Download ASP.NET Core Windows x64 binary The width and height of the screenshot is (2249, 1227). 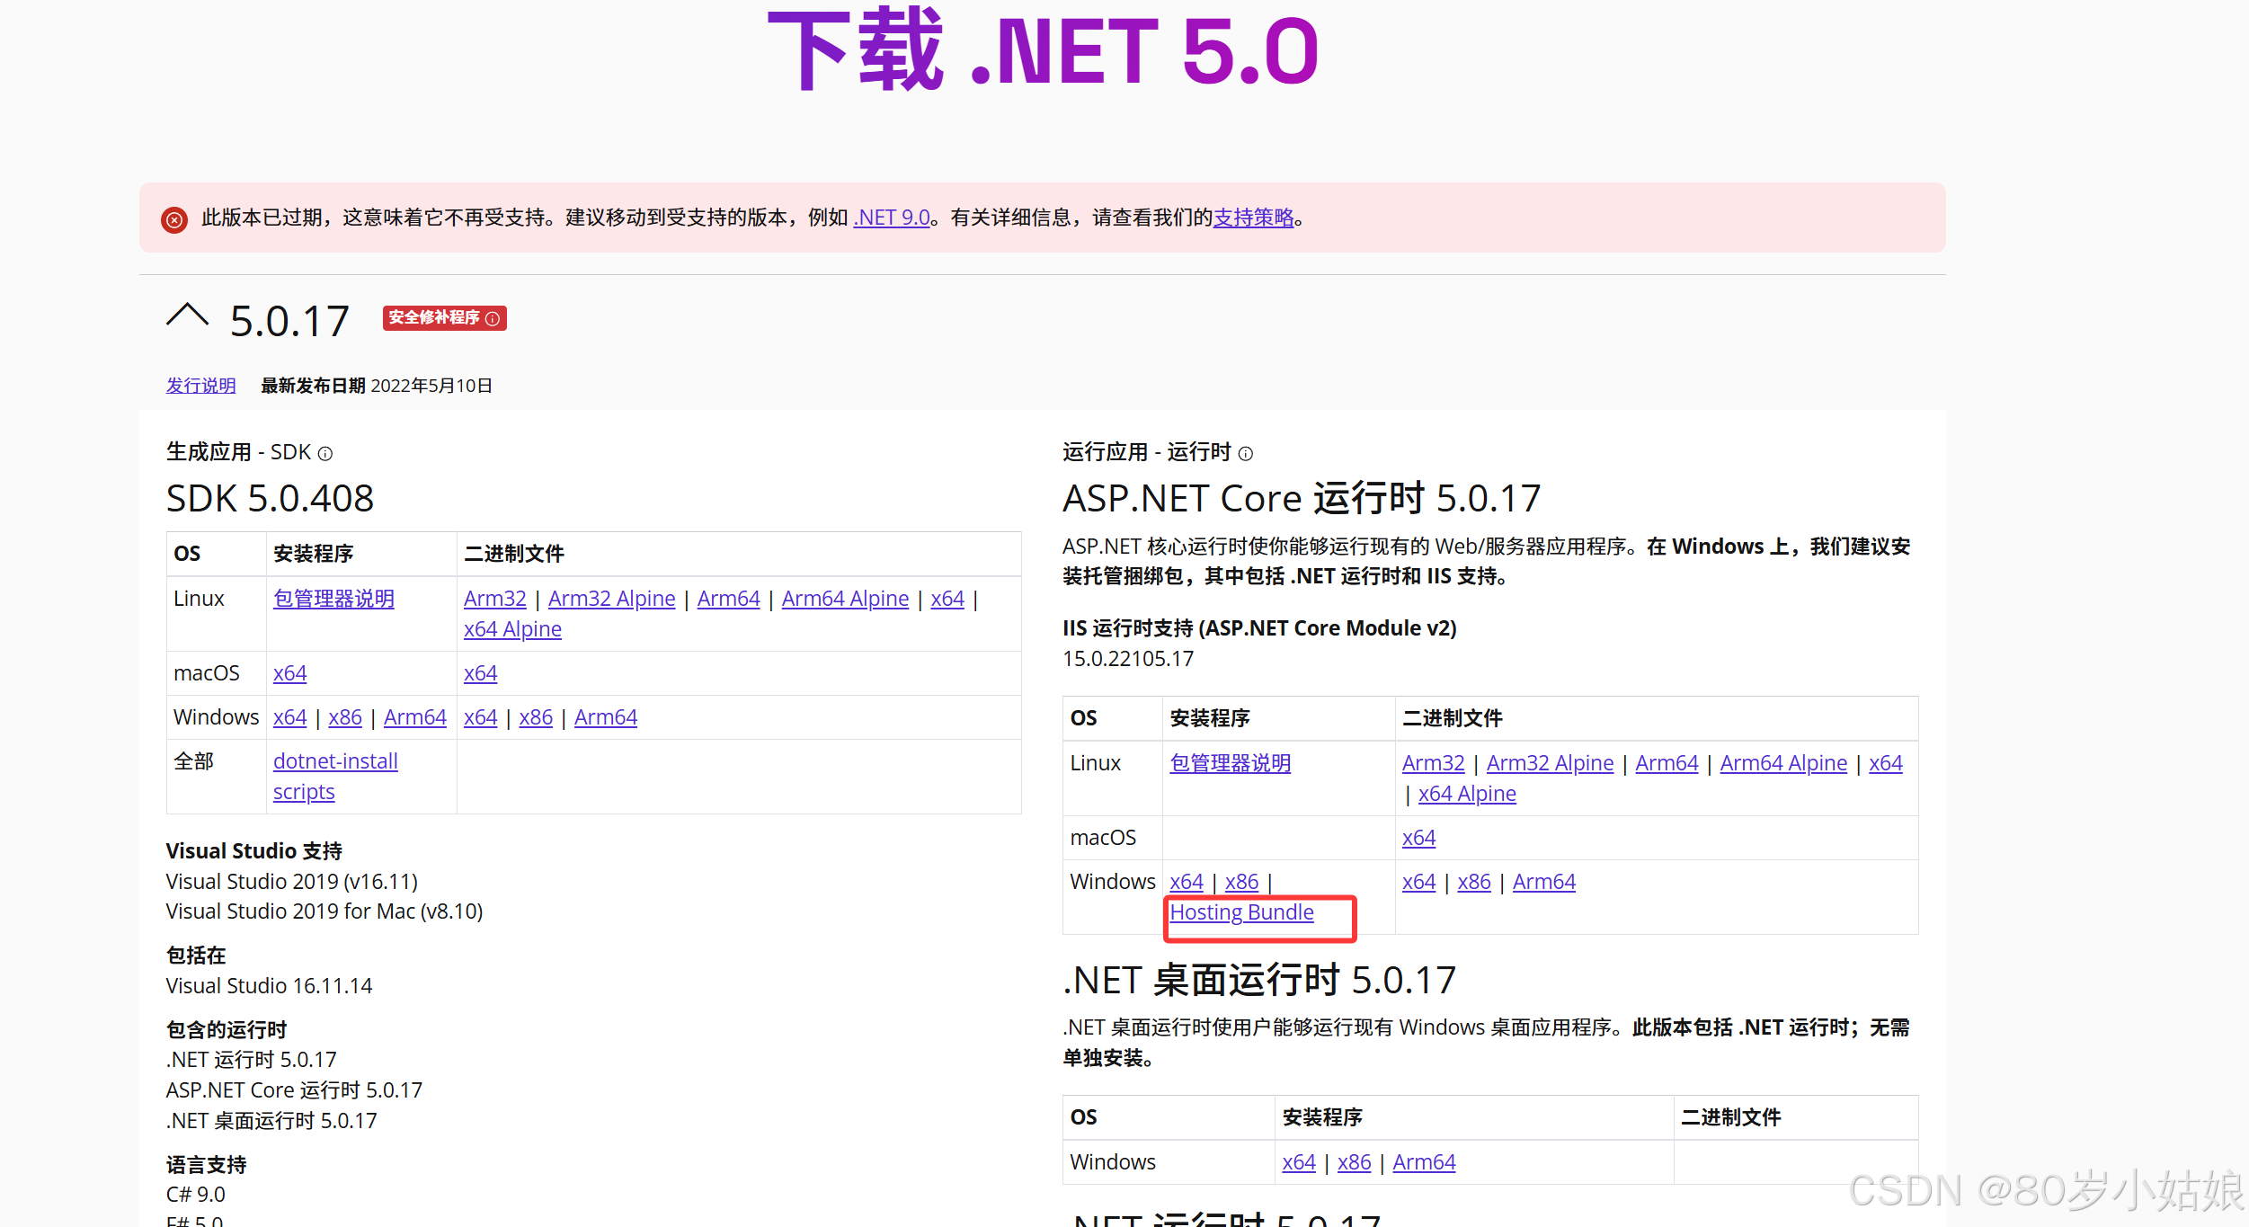point(1418,882)
